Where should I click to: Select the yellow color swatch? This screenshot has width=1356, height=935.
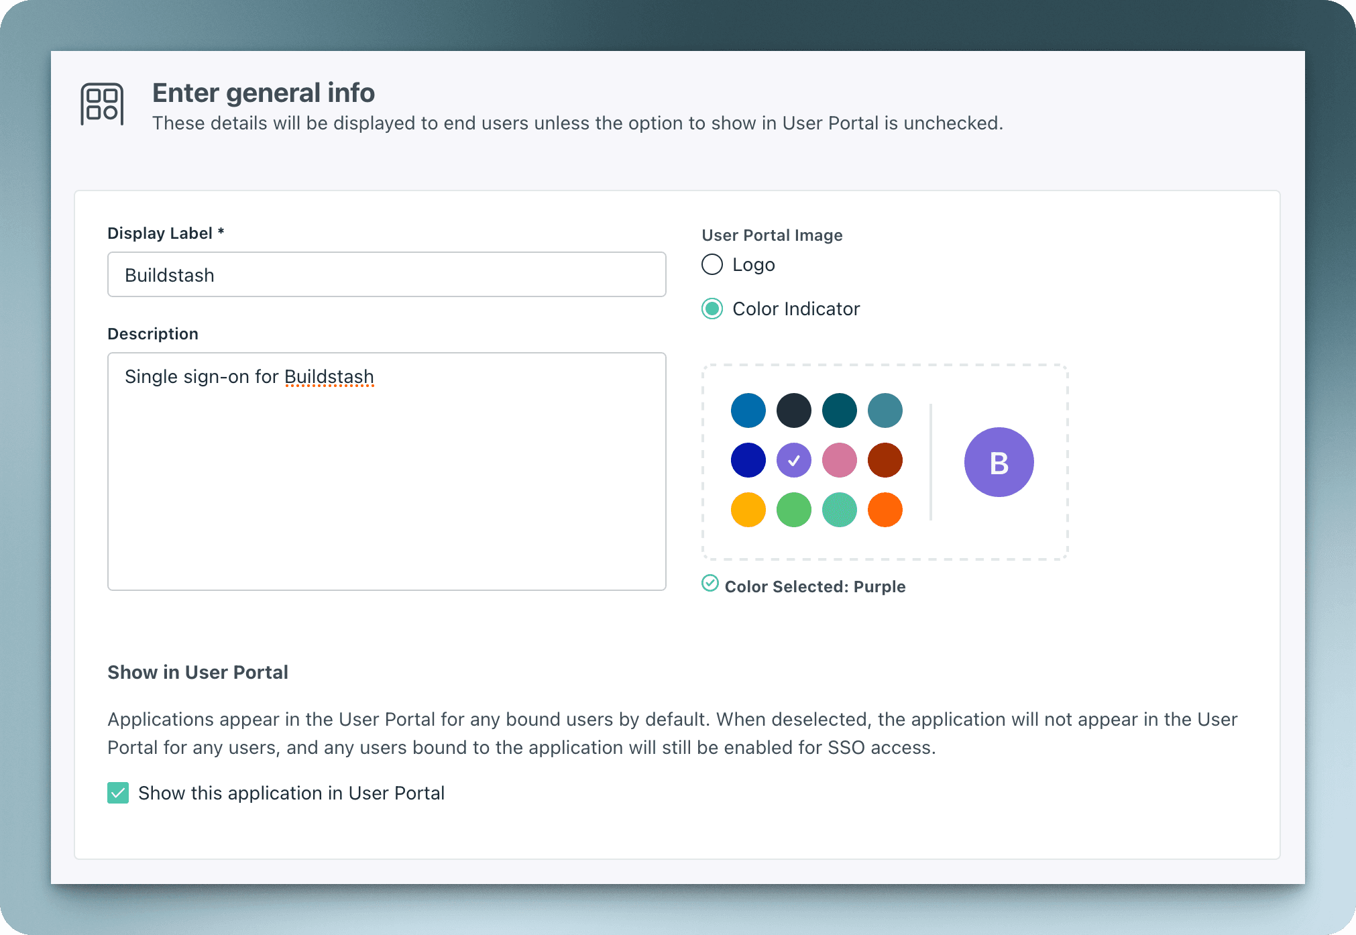(748, 510)
